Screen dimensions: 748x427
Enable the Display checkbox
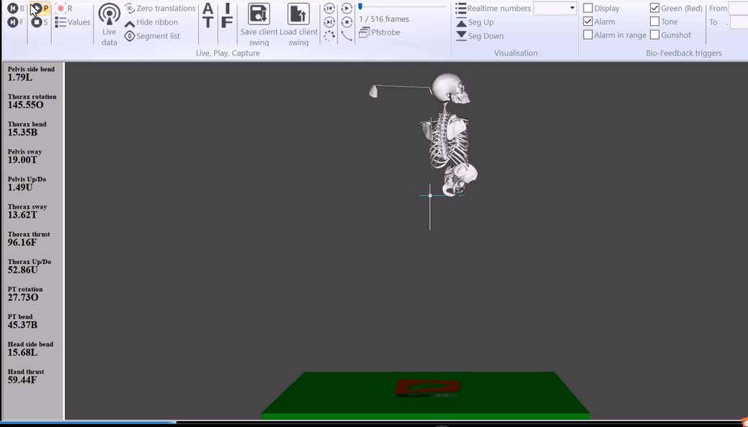coord(588,9)
